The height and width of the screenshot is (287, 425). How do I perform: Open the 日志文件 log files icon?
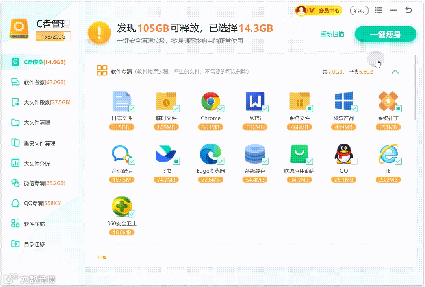122,101
